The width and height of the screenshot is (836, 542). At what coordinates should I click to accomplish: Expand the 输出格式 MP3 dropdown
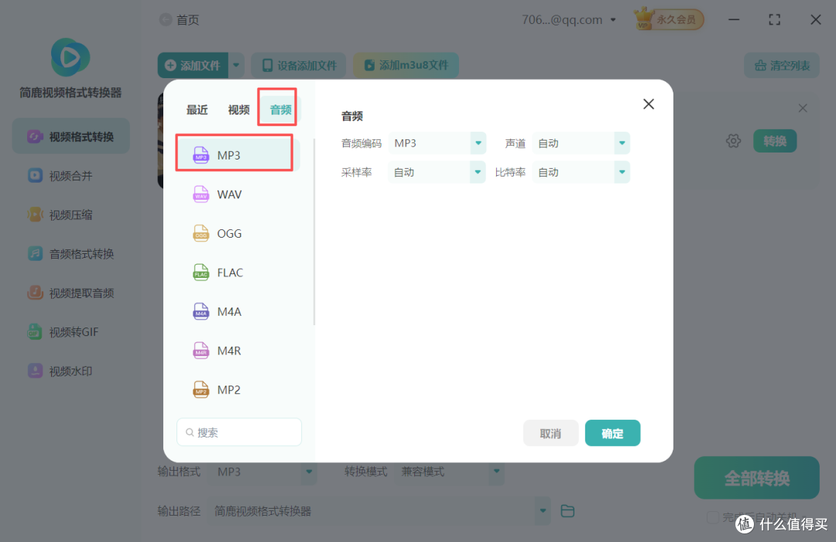coord(309,472)
